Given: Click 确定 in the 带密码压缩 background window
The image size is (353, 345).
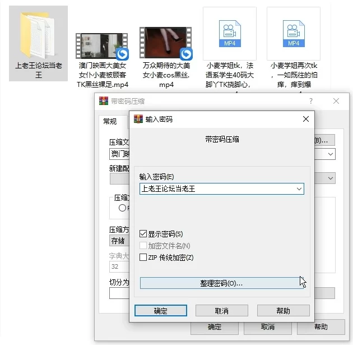Looking at the screenshot, I should click(x=215, y=328).
